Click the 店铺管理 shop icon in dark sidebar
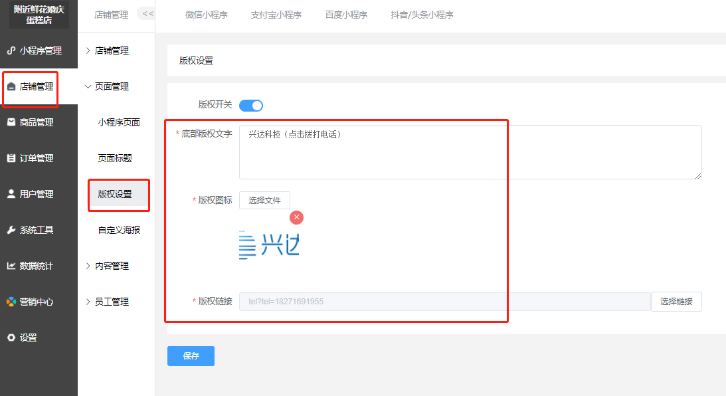 11,86
